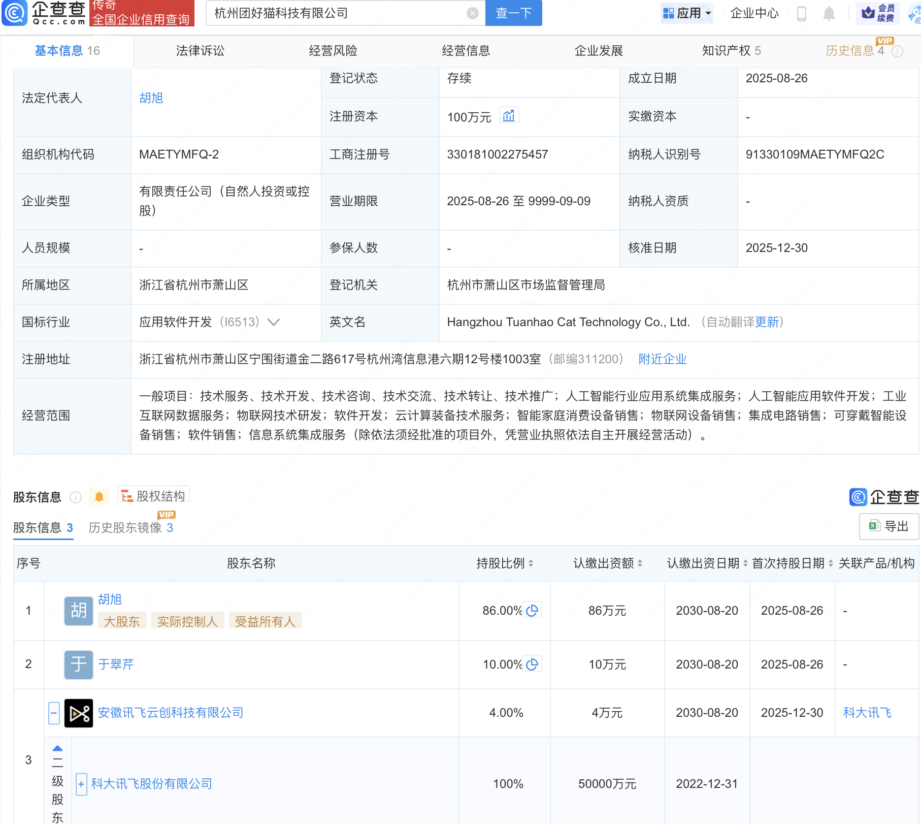This screenshot has width=921, height=824.
Task: Open the notification bell in header
Action: pos(829,14)
